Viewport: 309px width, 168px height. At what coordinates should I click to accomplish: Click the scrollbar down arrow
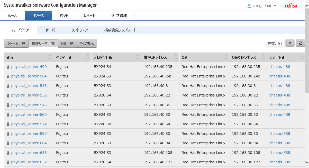[307, 162]
